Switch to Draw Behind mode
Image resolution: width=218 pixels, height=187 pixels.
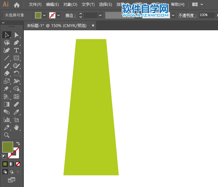[x=12, y=172]
